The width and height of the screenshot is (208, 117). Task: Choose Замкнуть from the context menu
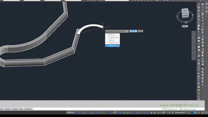[x=112, y=35]
